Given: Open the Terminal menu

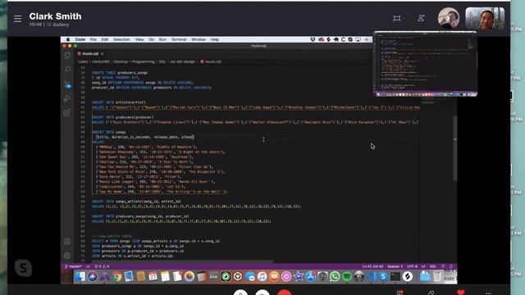Looking at the screenshot, I should coord(179,39).
